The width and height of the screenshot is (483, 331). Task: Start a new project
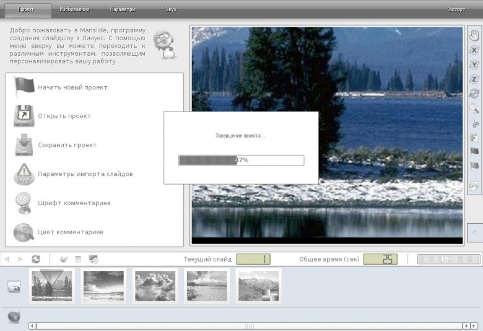(72, 87)
